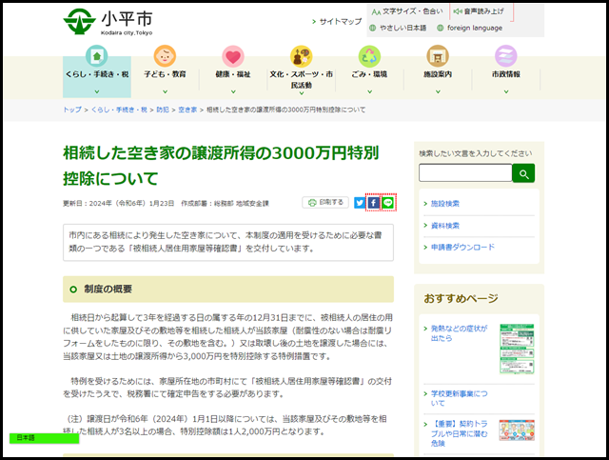Click the Kodaira city logo
The image size is (609, 460).
tap(108, 22)
